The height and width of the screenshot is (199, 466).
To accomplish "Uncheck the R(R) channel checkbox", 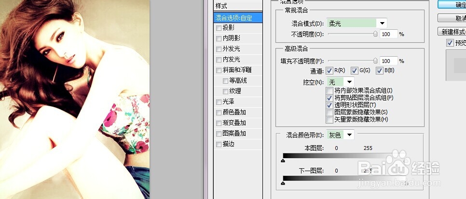I will click(x=329, y=71).
